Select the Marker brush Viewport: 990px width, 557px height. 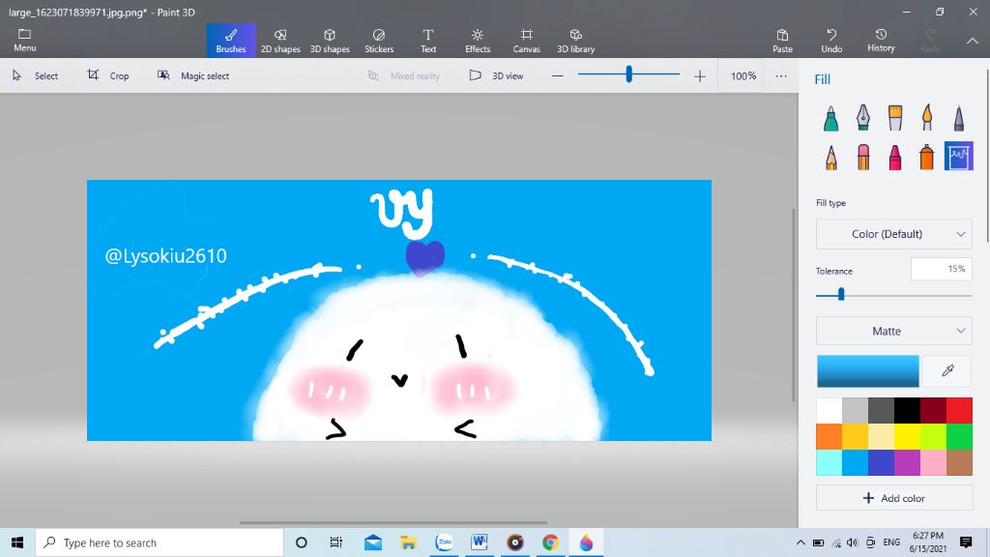coord(830,118)
